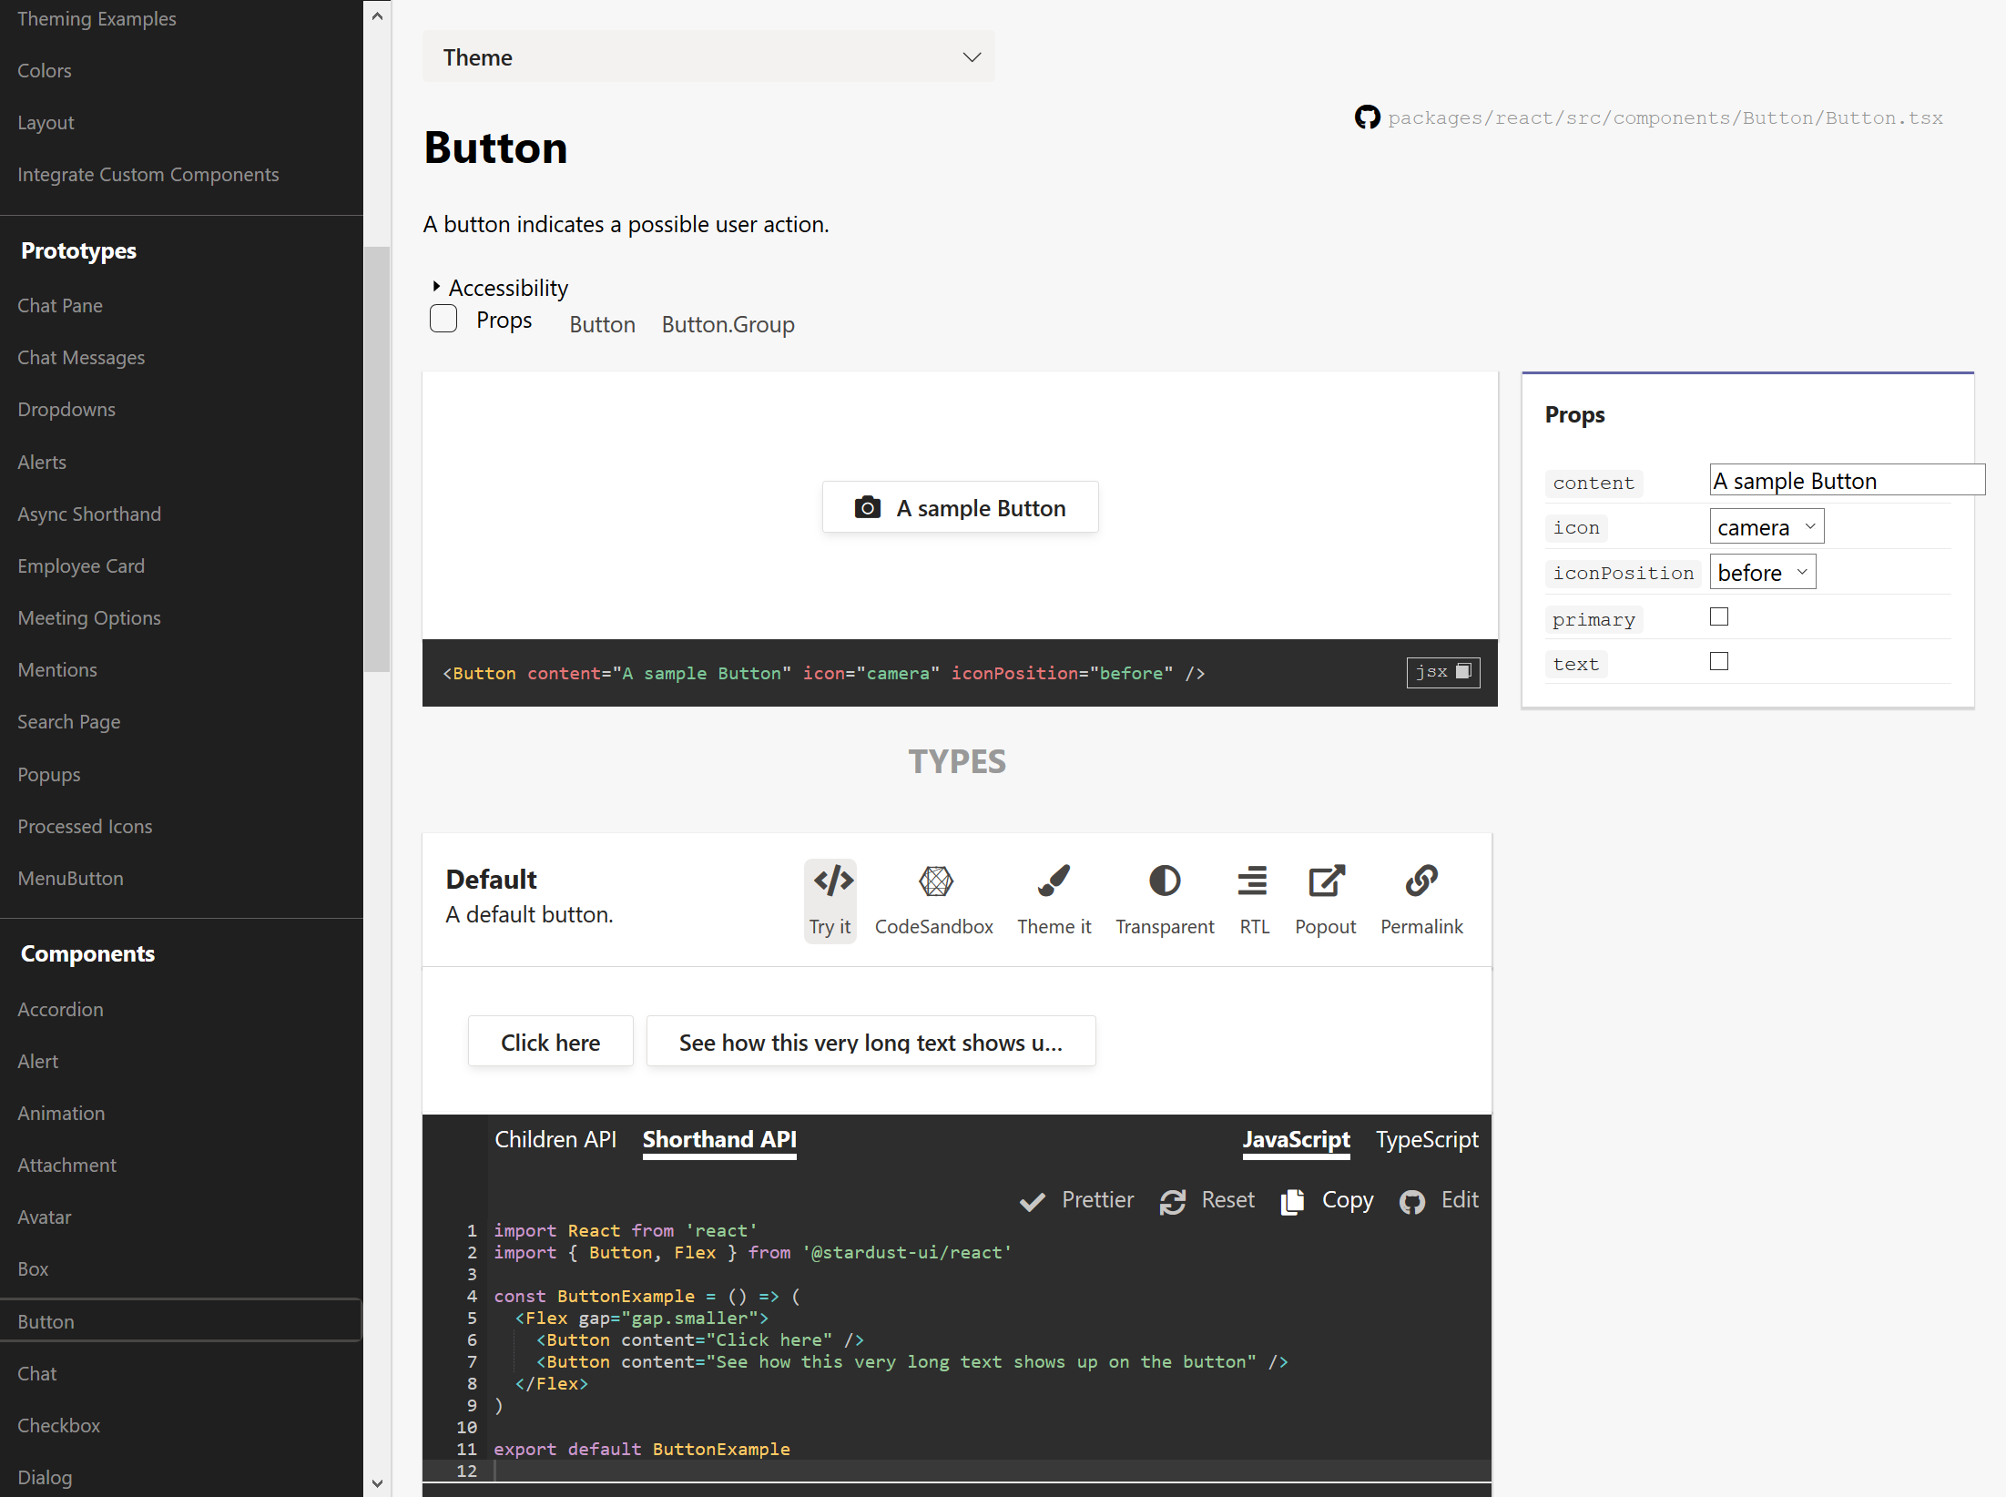Open example in CodeSandbox
Image resolution: width=2006 pixels, height=1497 pixels.
(x=934, y=881)
